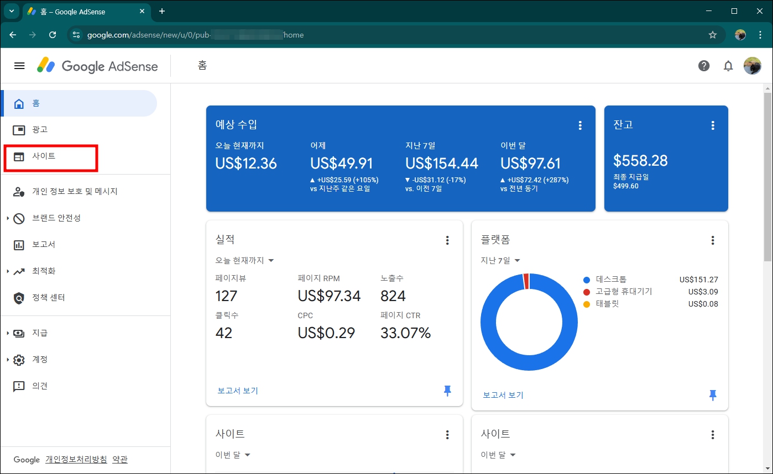Open left 사이트 card more options
This screenshot has width=773, height=474.
click(447, 435)
